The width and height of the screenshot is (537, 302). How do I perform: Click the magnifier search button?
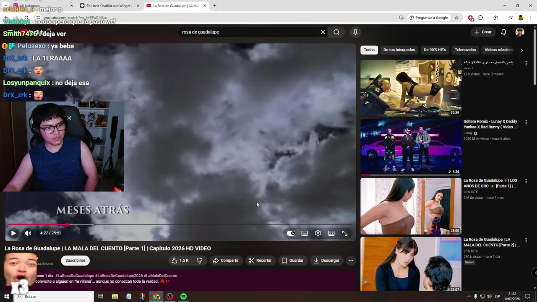(x=336, y=32)
